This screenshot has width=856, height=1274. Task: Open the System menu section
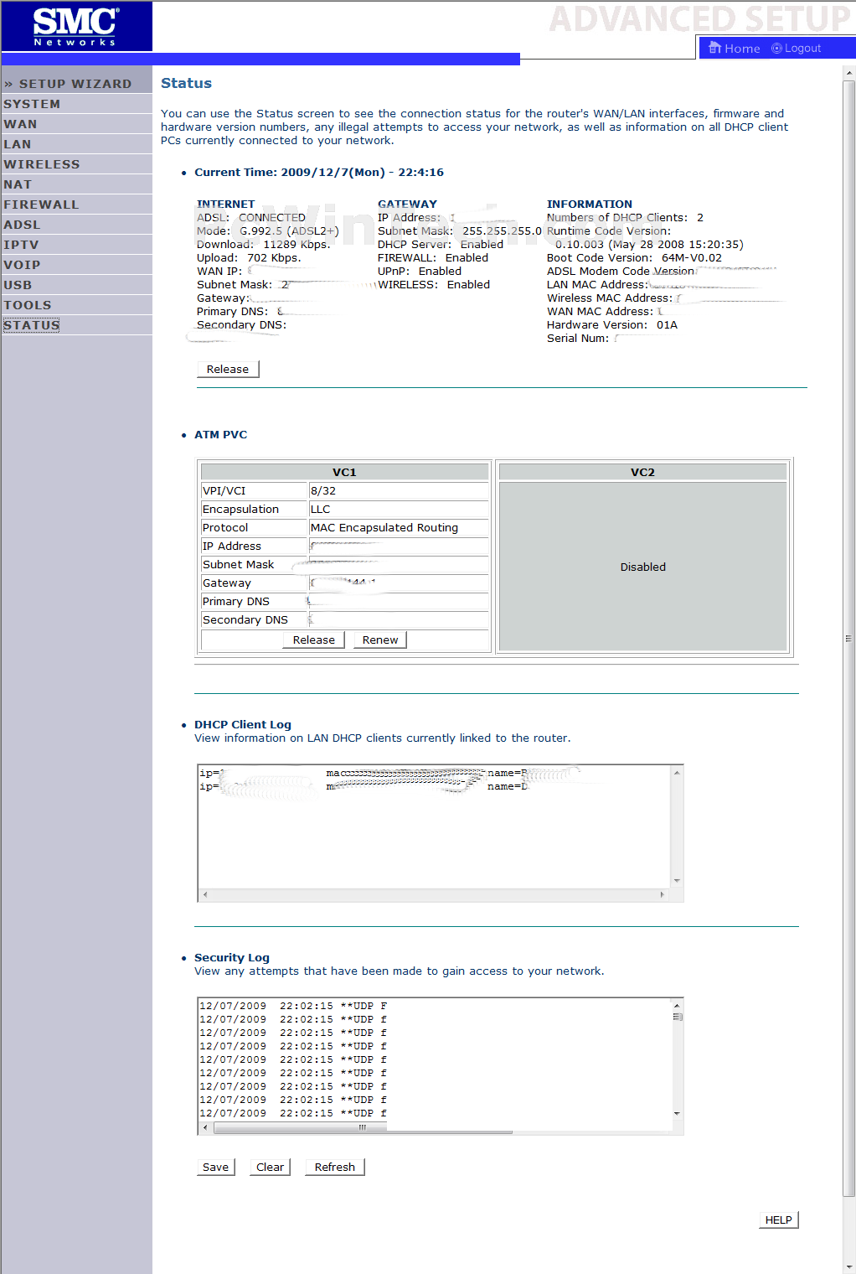click(32, 104)
